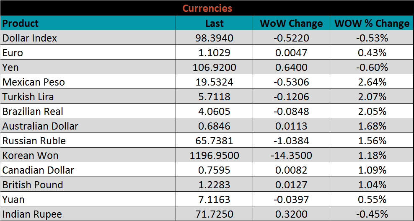The image size is (414, 221).
Task: Click Dollar Index percent change -0.53%
Action: (372, 38)
